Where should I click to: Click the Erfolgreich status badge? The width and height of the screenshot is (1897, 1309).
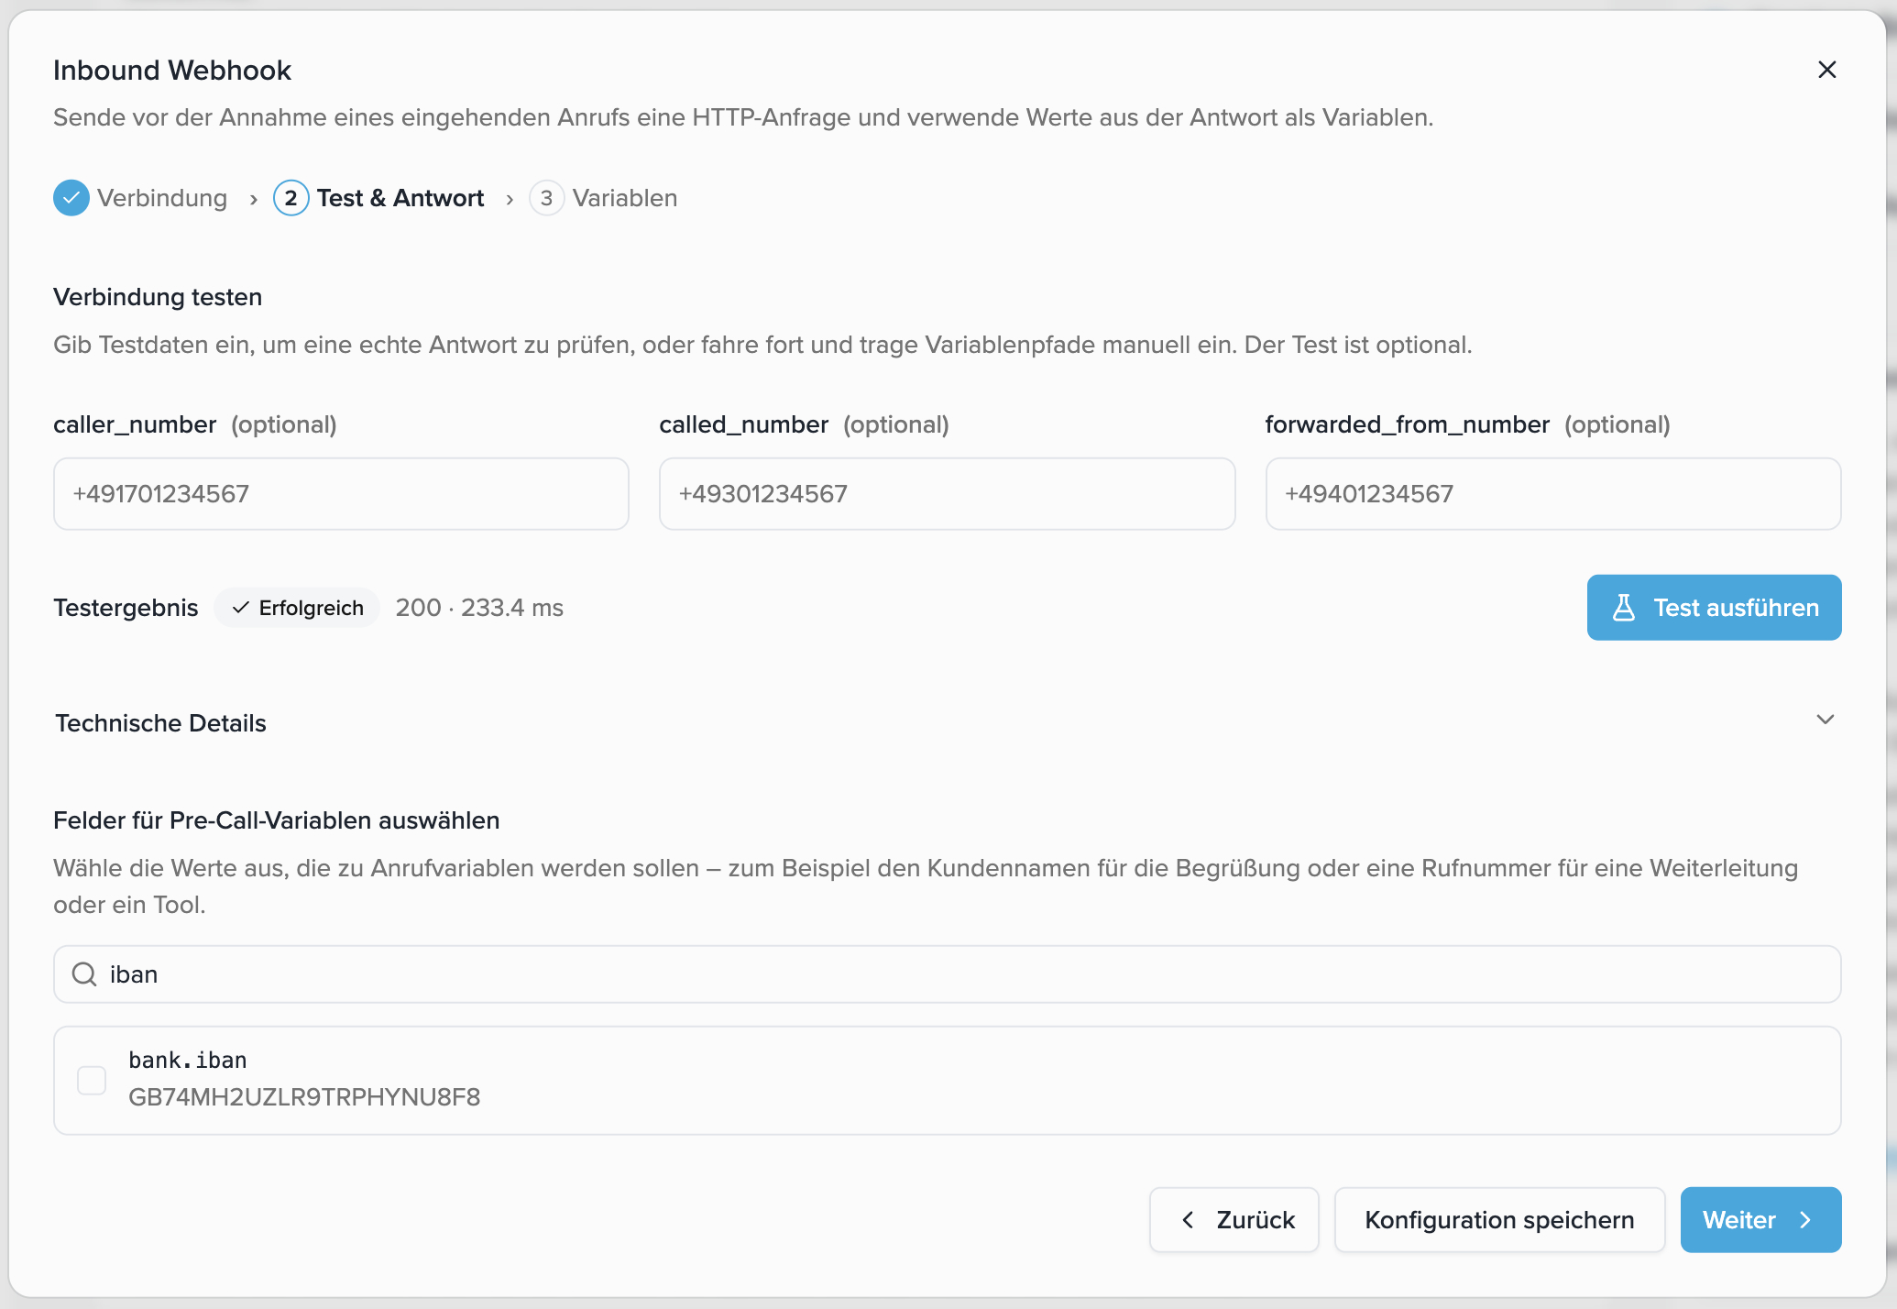pos(297,608)
